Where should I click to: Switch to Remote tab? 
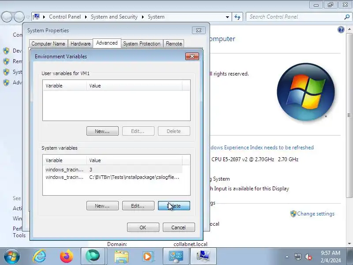click(x=174, y=44)
